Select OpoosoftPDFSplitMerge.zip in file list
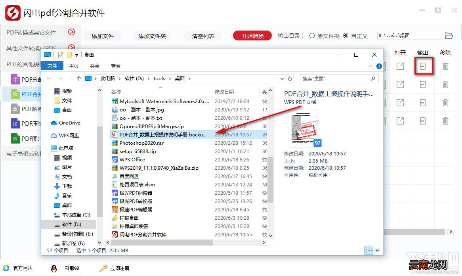This screenshot has width=462, height=276. pos(151,126)
